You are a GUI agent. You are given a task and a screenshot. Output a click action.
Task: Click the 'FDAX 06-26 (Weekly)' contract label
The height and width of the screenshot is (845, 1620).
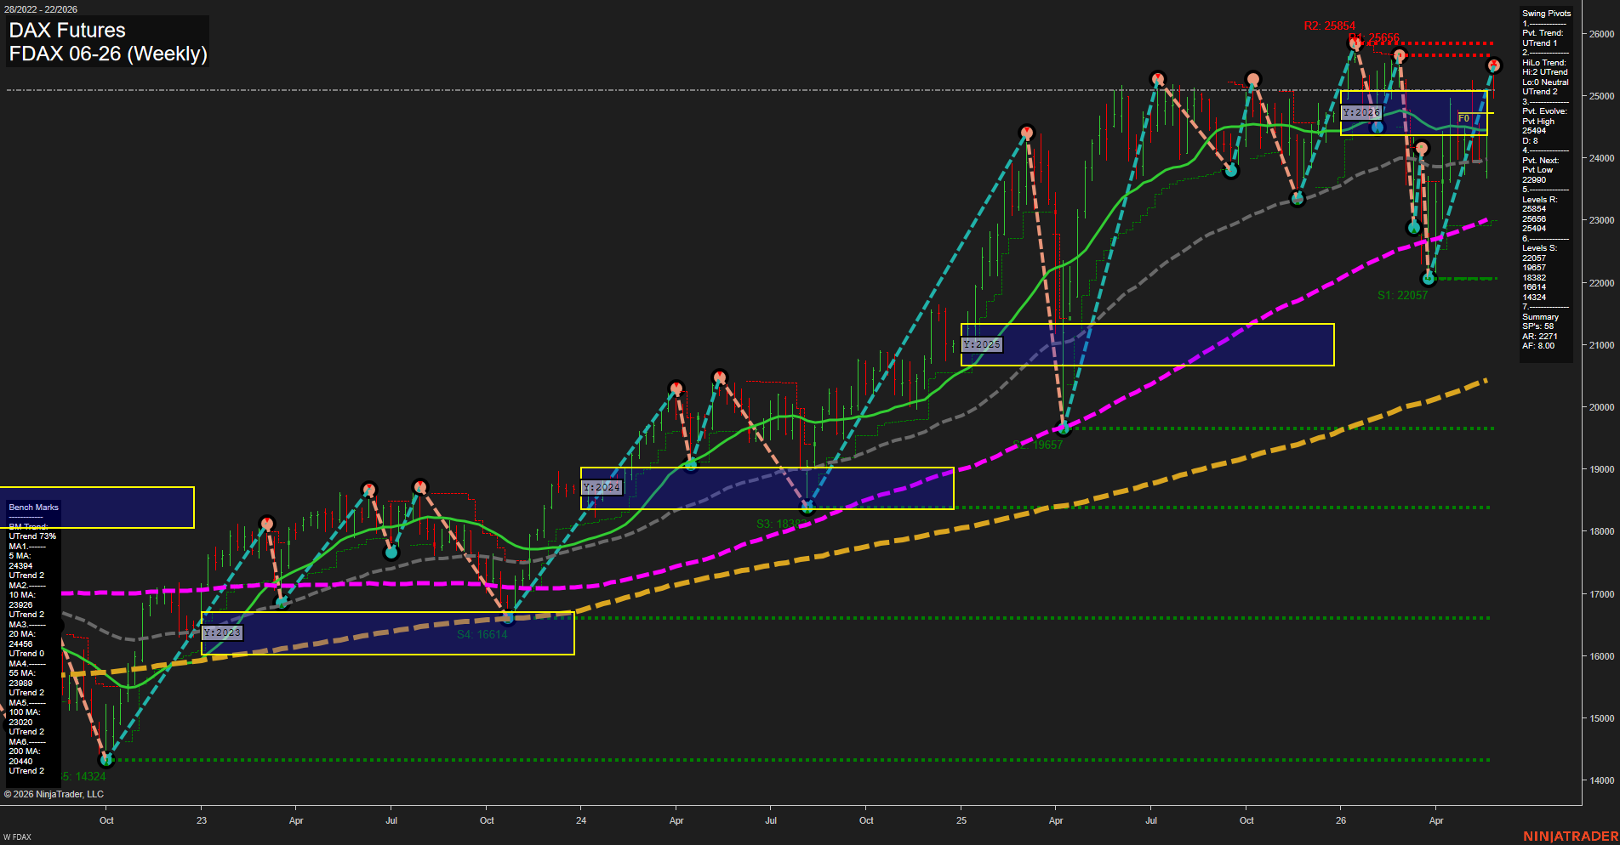[x=108, y=54]
